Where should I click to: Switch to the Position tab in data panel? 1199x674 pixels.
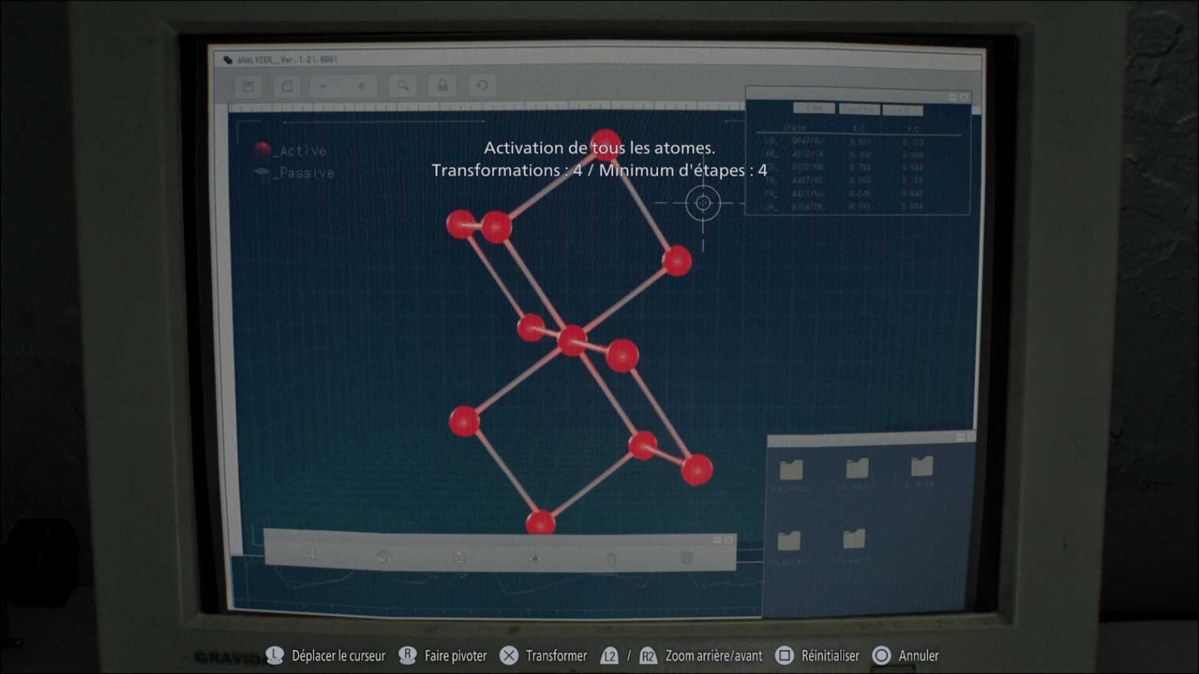click(x=859, y=109)
